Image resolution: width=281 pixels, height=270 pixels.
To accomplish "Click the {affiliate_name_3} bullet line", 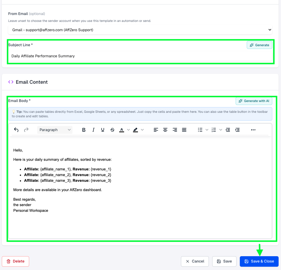I will click(68, 181).
